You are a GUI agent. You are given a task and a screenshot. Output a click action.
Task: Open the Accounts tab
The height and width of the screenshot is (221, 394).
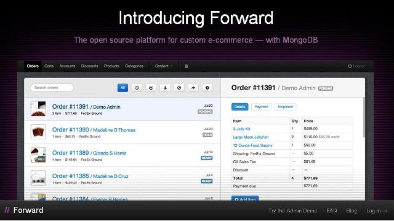[67, 66]
